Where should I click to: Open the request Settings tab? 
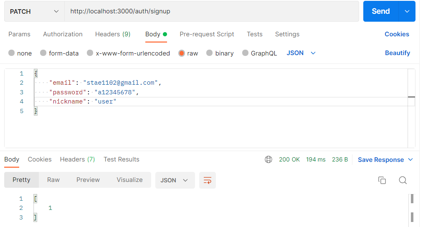[287, 34]
